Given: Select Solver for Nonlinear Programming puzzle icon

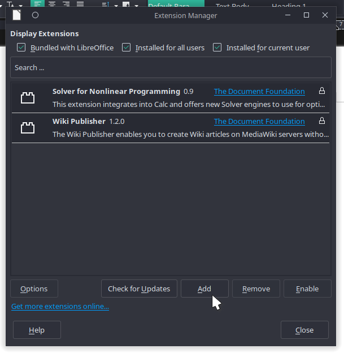Looking at the screenshot, I should point(28,98).
